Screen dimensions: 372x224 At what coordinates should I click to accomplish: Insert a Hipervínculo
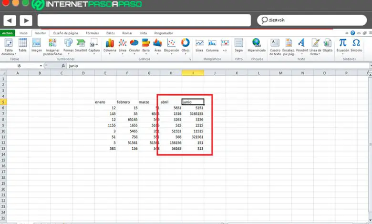coord(257,45)
